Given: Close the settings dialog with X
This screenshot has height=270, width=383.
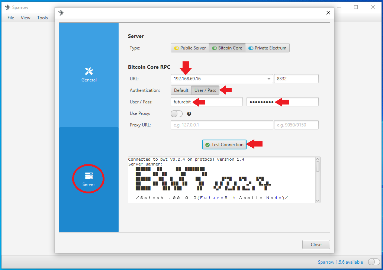Looking at the screenshot, I should pyautogui.click(x=328, y=13).
